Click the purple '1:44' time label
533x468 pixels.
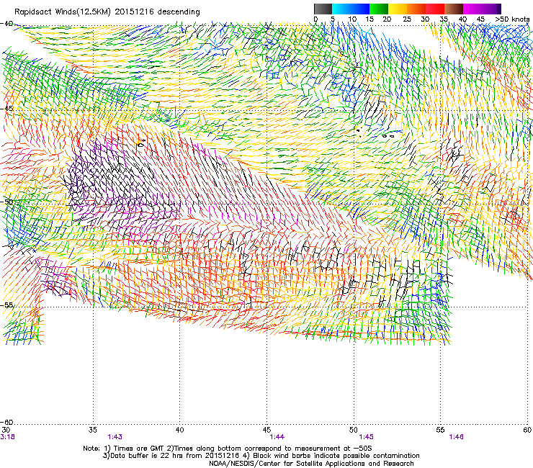pos(277,437)
